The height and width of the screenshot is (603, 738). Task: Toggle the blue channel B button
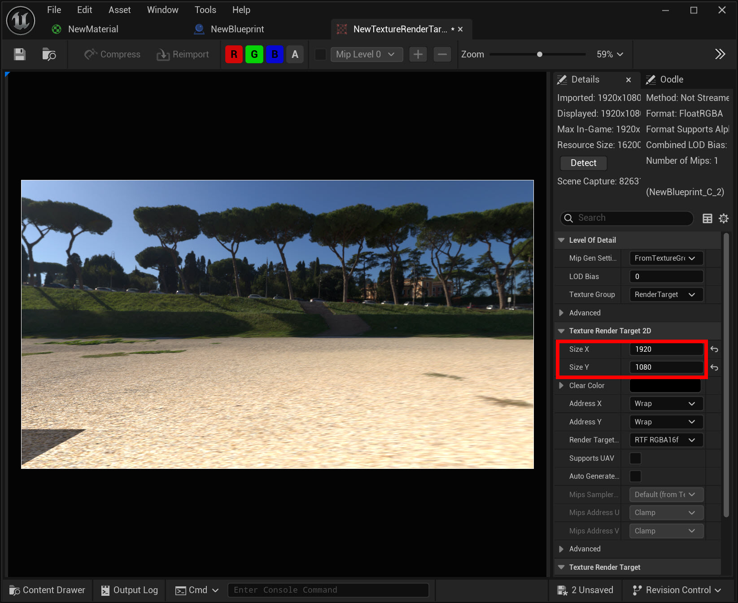click(x=275, y=54)
